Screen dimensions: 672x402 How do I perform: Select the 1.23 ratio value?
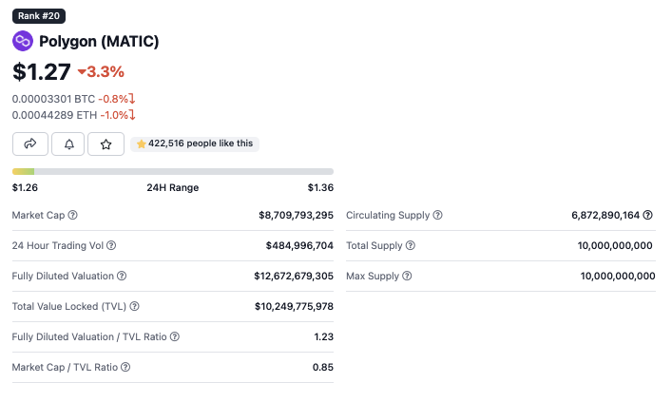(x=323, y=336)
